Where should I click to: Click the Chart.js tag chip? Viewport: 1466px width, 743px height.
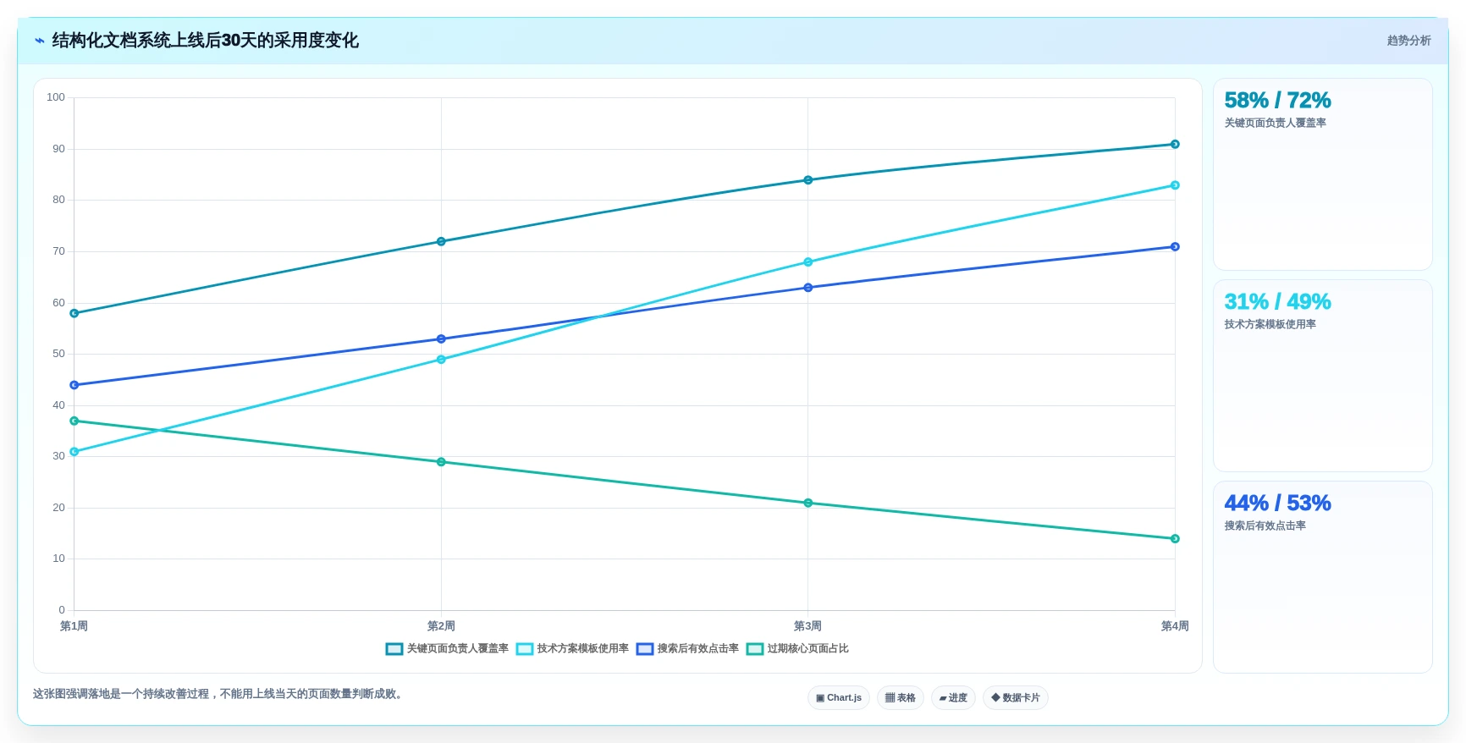[x=839, y=698]
